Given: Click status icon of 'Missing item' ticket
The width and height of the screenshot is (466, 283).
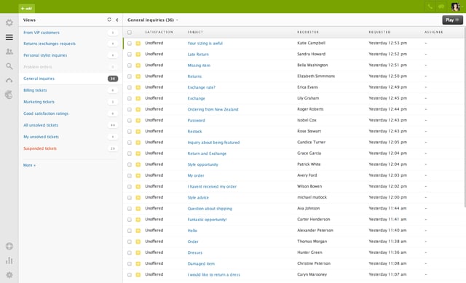Looking at the screenshot, I should click(138, 65).
